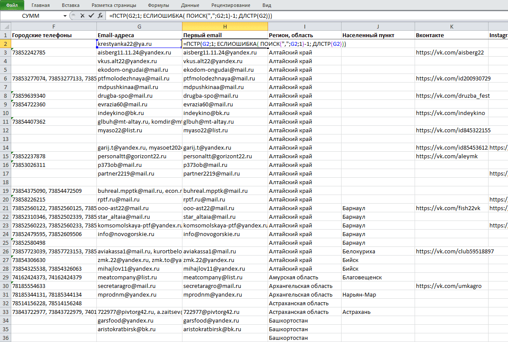Select column I header
Image resolution: width=508 pixels, height=342 pixels.
tap(304, 26)
